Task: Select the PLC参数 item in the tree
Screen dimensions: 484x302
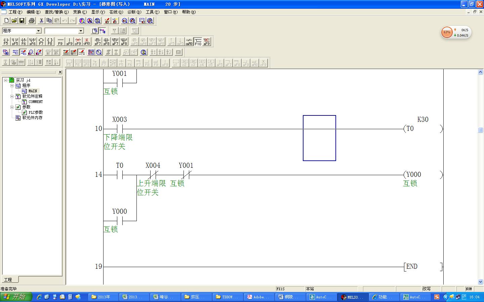Action: (35, 112)
